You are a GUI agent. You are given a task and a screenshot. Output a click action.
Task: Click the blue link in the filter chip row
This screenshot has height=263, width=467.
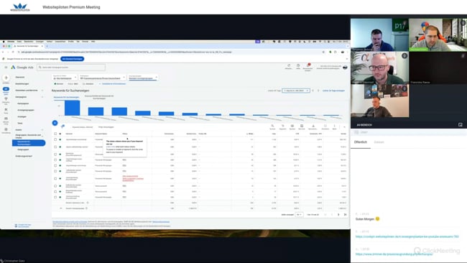pyautogui.click(x=114, y=84)
